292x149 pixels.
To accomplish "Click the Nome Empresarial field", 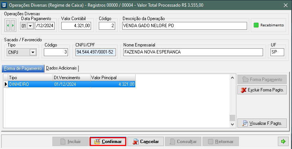I will point(194,52).
